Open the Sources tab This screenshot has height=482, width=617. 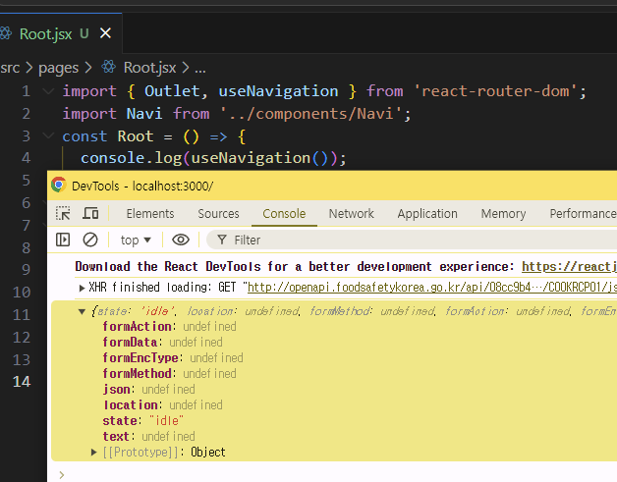218,213
